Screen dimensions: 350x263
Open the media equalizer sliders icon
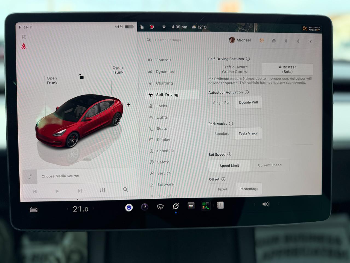pyautogui.click(x=103, y=190)
